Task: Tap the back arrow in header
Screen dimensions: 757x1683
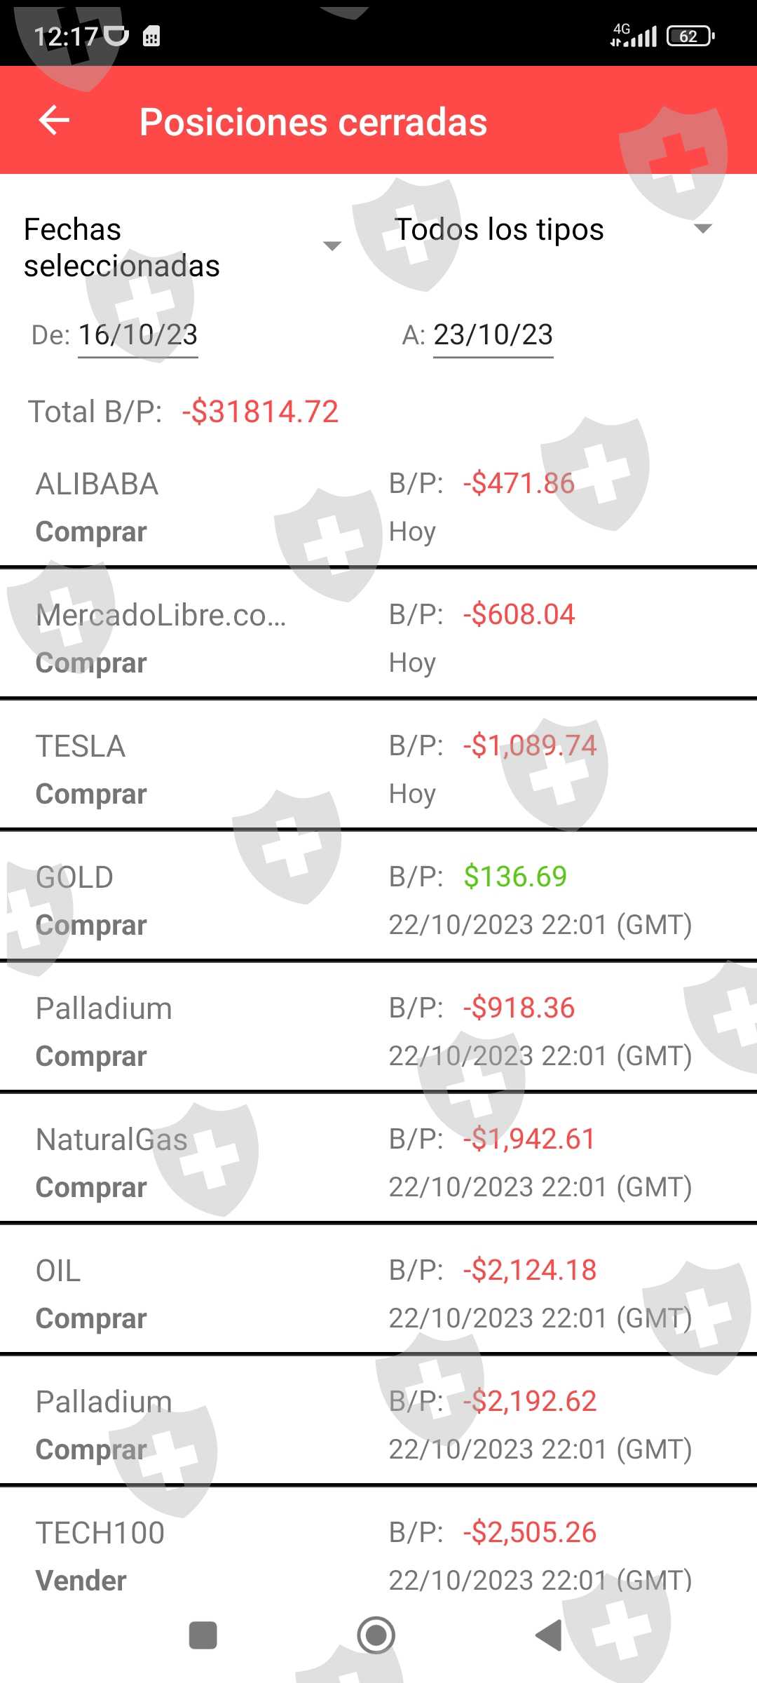Action: [54, 121]
